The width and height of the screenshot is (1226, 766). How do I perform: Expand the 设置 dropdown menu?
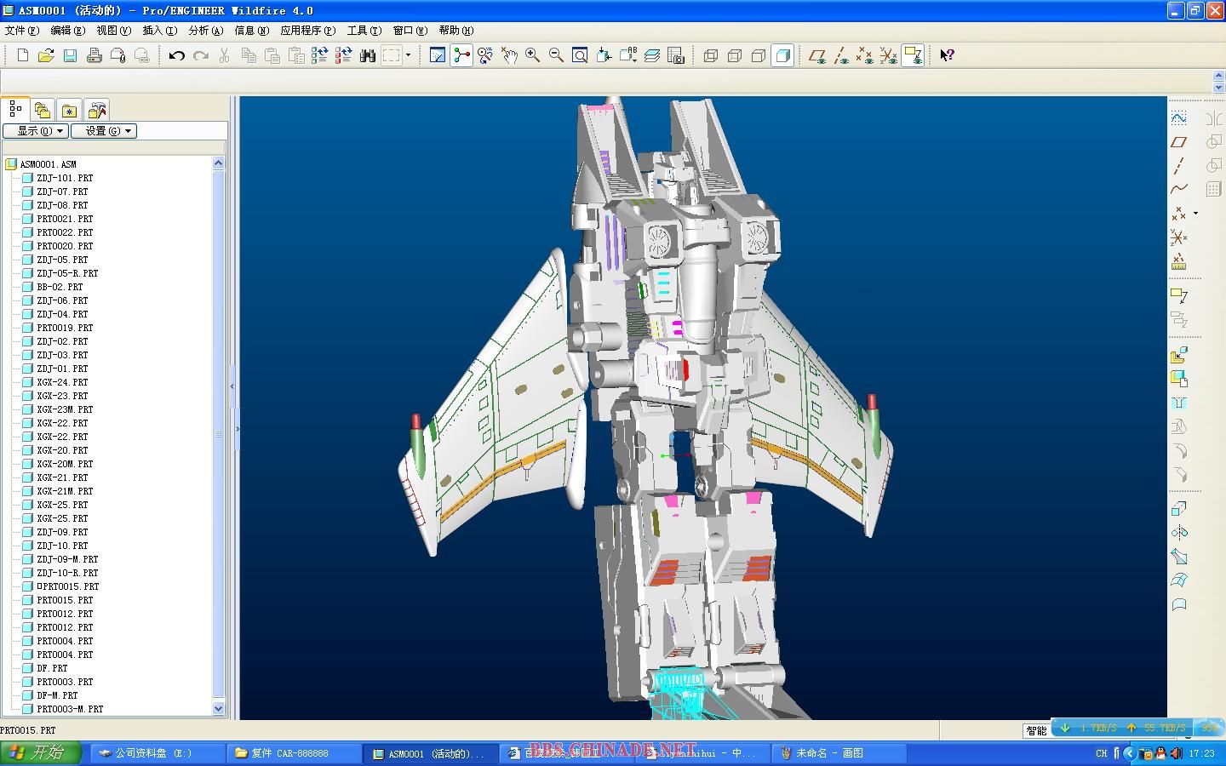103,131
